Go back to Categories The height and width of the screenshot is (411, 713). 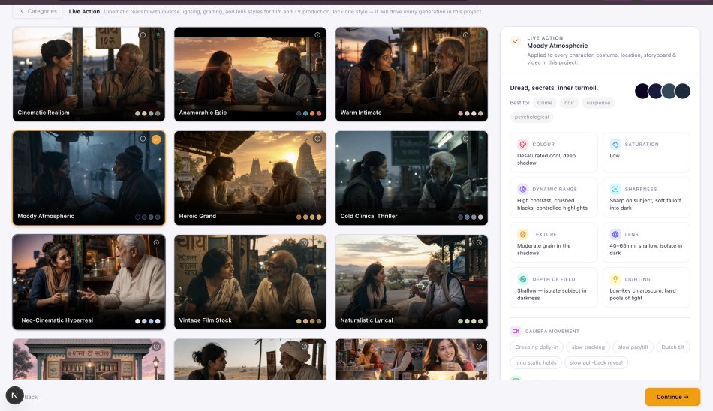(38, 11)
